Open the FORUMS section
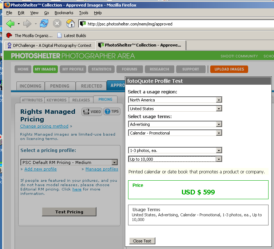274x249 pixels. 130,69
